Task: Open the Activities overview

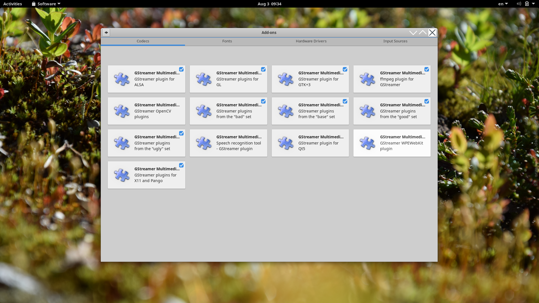Action: 13,4
